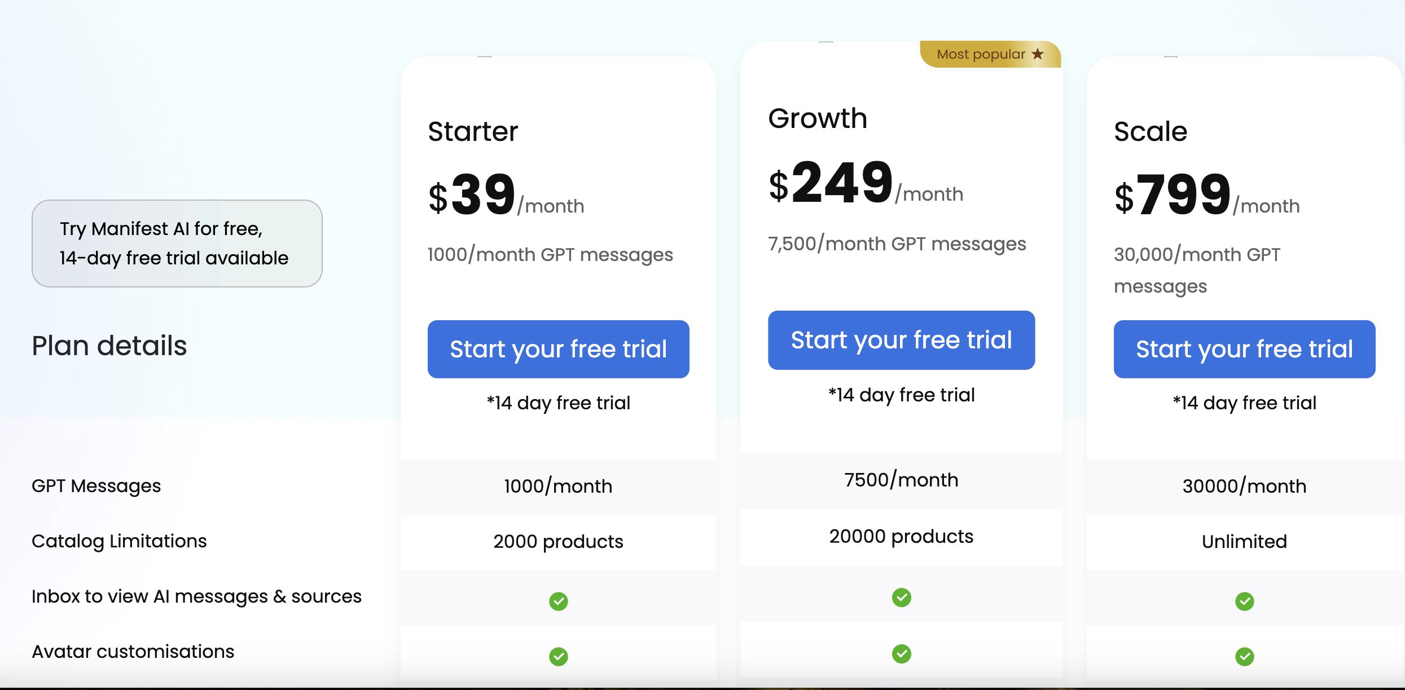
Task: Click the green checkmark for Growth inbox feature
Action: pyautogui.click(x=901, y=598)
